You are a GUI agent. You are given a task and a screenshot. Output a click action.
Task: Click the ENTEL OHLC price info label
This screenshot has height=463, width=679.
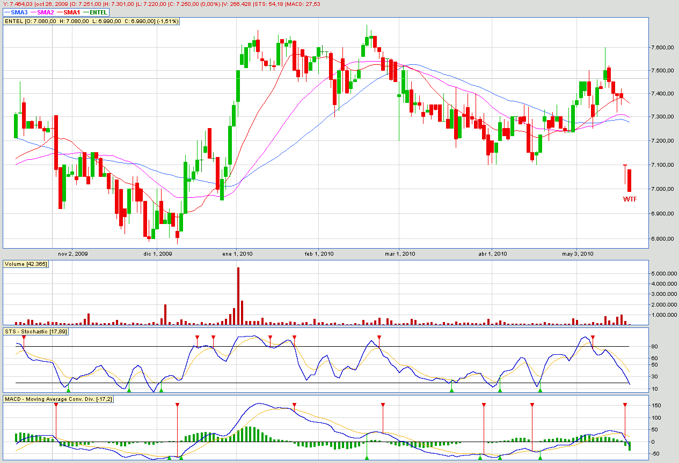(91, 21)
